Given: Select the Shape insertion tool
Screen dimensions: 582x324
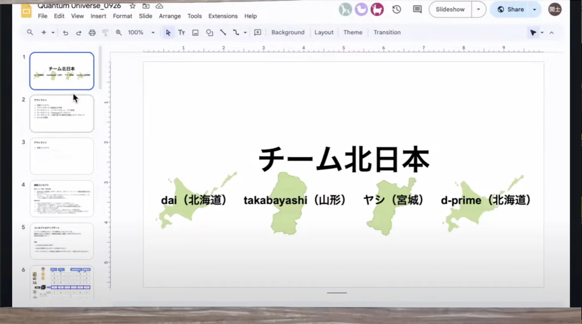Looking at the screenshot, I should (209, 32).
